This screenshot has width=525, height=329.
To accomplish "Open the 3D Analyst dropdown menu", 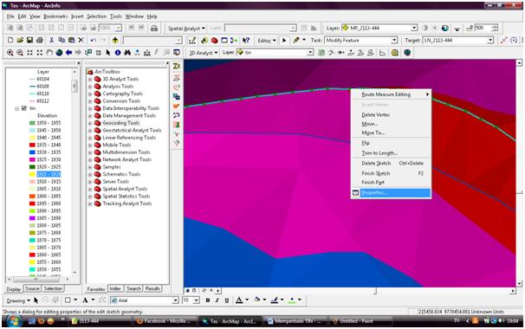I will 204,53.
